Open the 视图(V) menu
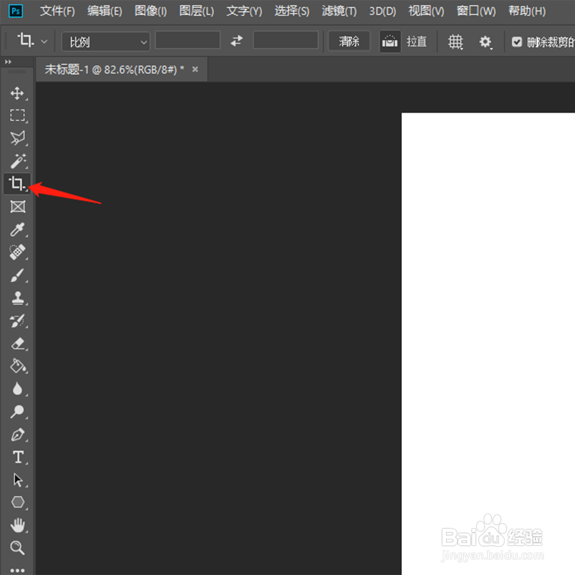The width and height of the screenshot is (575, 575). pos(426,11)
